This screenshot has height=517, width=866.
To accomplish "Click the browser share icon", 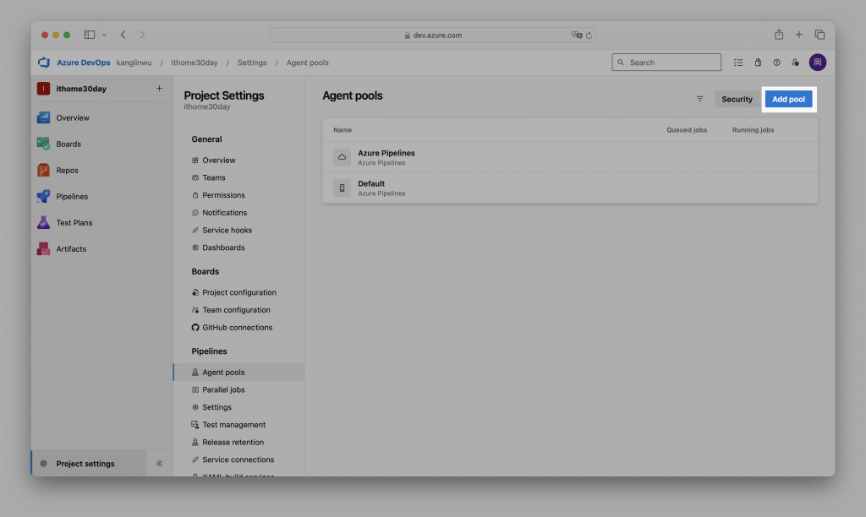I will tap(779, 34).
